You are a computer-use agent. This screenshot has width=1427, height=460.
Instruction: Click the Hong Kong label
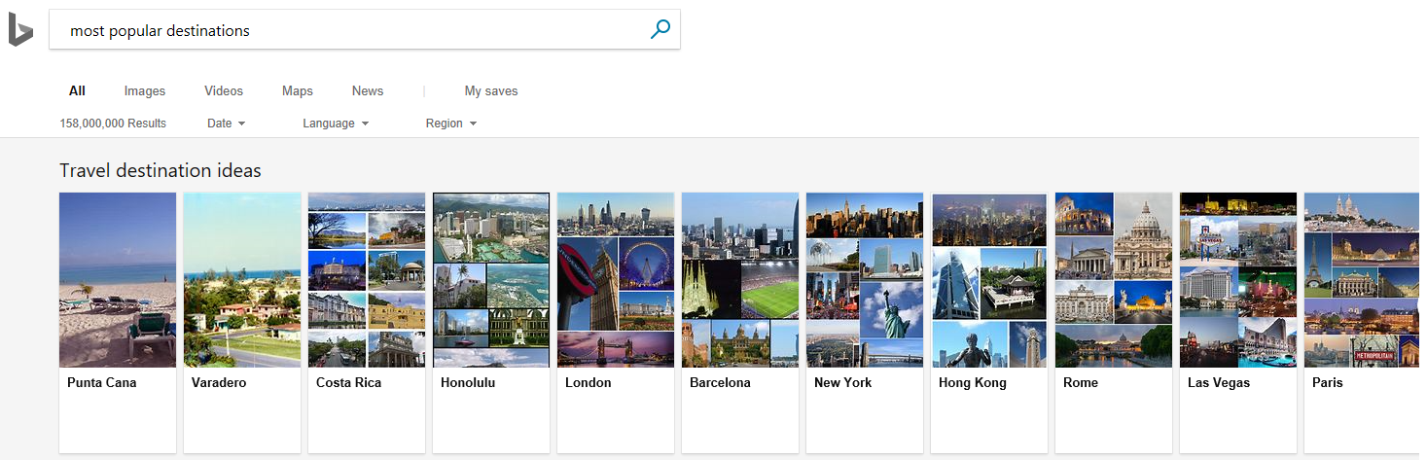pos(973,383)
